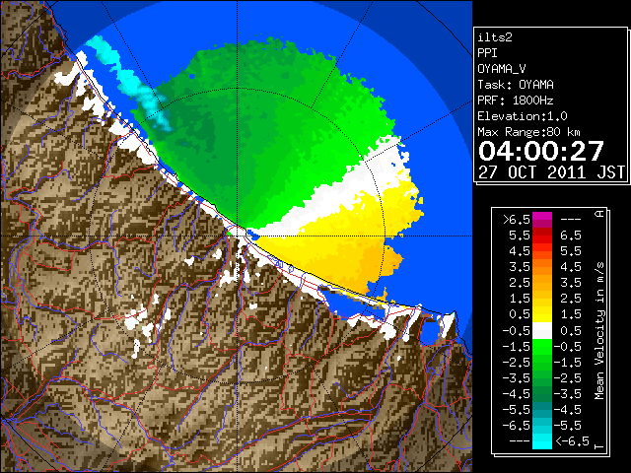Click the 'PPI' scan type label
Screen dimensions: 631x473
click(487, 53)
